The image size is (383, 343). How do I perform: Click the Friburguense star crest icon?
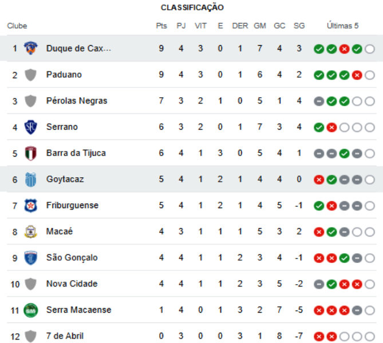tap(30, 205)
